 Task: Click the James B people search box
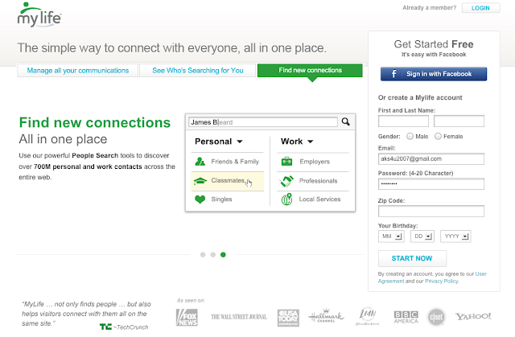(263, 122)
